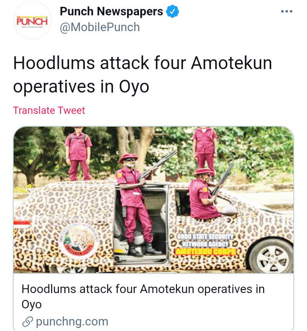Click the word Oyo in the tweet text
The image size is (307, 331).
coord(134,87)
